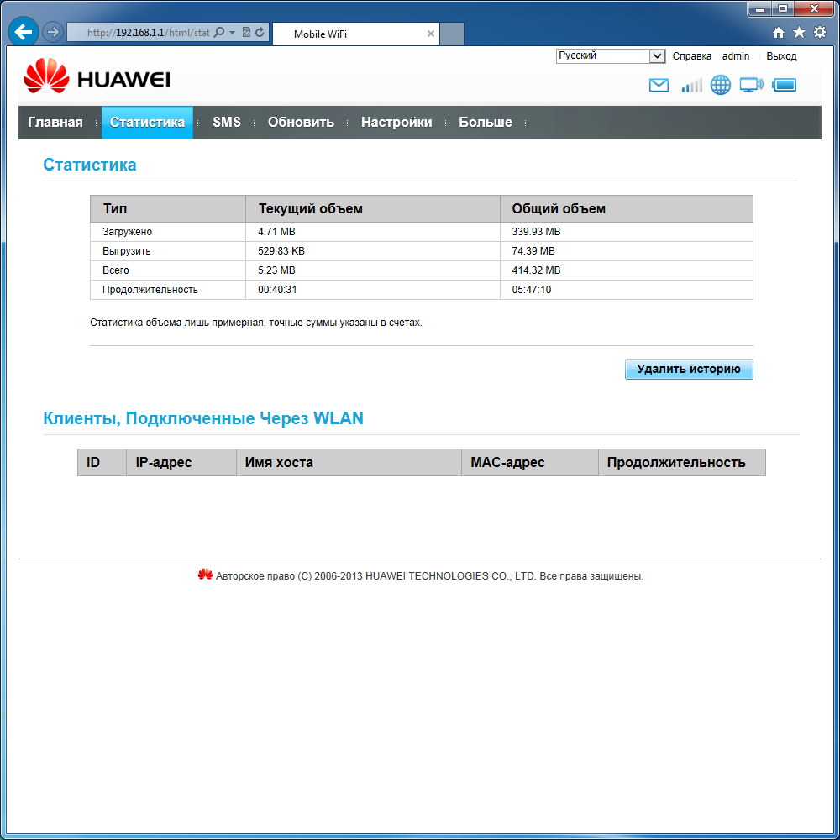Open the Справка help link
The image size is (840, 840).
click(691, 56)
